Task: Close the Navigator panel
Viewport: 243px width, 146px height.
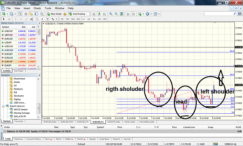Action: [x=39, y=75]
